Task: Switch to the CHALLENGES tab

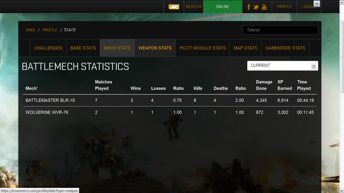Action: [x=48, y=48]
